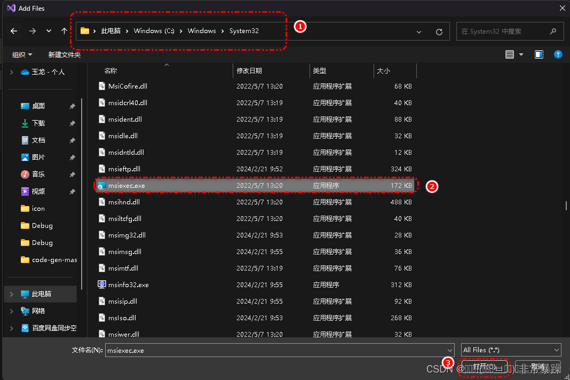Screen dimensions: 570x380
Task: Go back to previous folder
Action: pyautogui.click(x=14, y=31)
